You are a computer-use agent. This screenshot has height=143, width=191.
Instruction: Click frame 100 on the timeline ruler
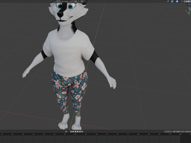[x=180, y=134]
